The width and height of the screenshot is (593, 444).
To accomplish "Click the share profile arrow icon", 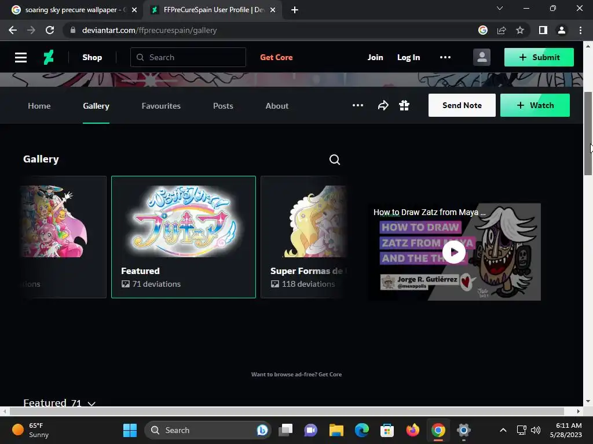I will tap(383, 105).
